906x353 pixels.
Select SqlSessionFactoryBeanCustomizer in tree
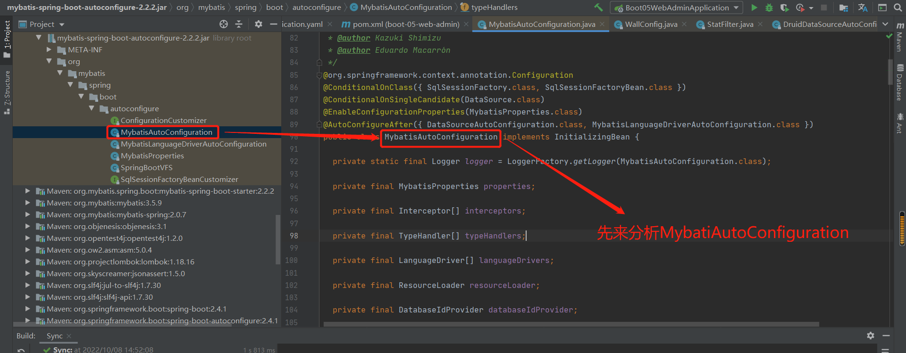pos(179,179)
